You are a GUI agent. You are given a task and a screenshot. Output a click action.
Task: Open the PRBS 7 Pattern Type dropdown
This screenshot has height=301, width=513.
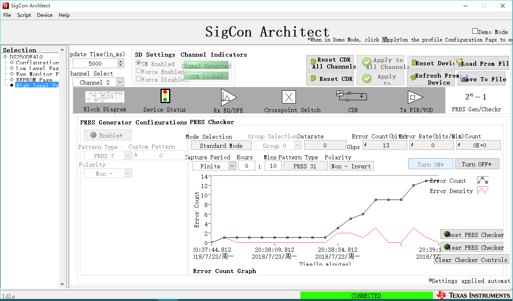[x=128, y=156]
